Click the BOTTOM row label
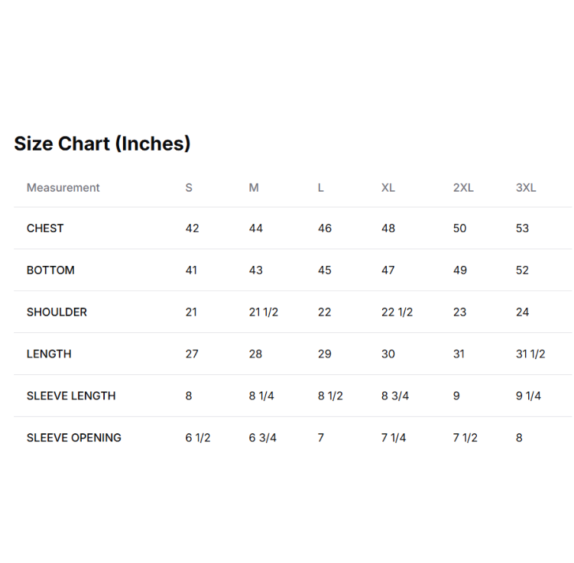 [x=50, y=270]
